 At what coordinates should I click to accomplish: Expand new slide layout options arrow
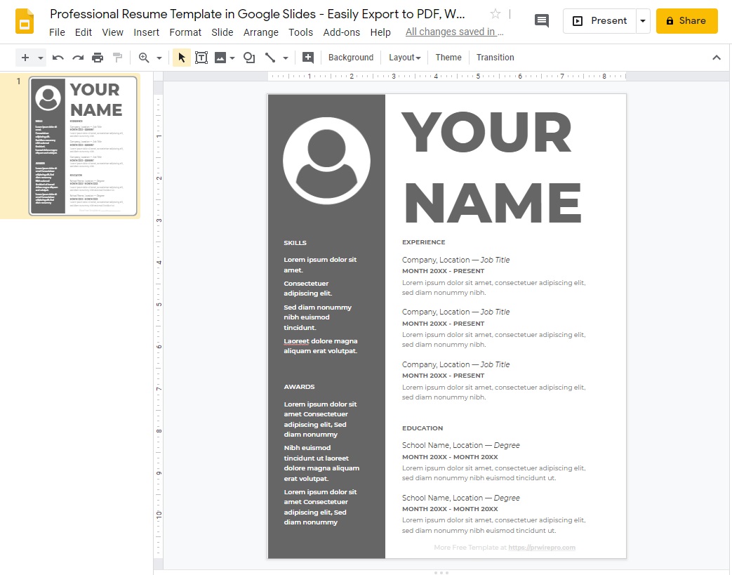tap(41, 58)
